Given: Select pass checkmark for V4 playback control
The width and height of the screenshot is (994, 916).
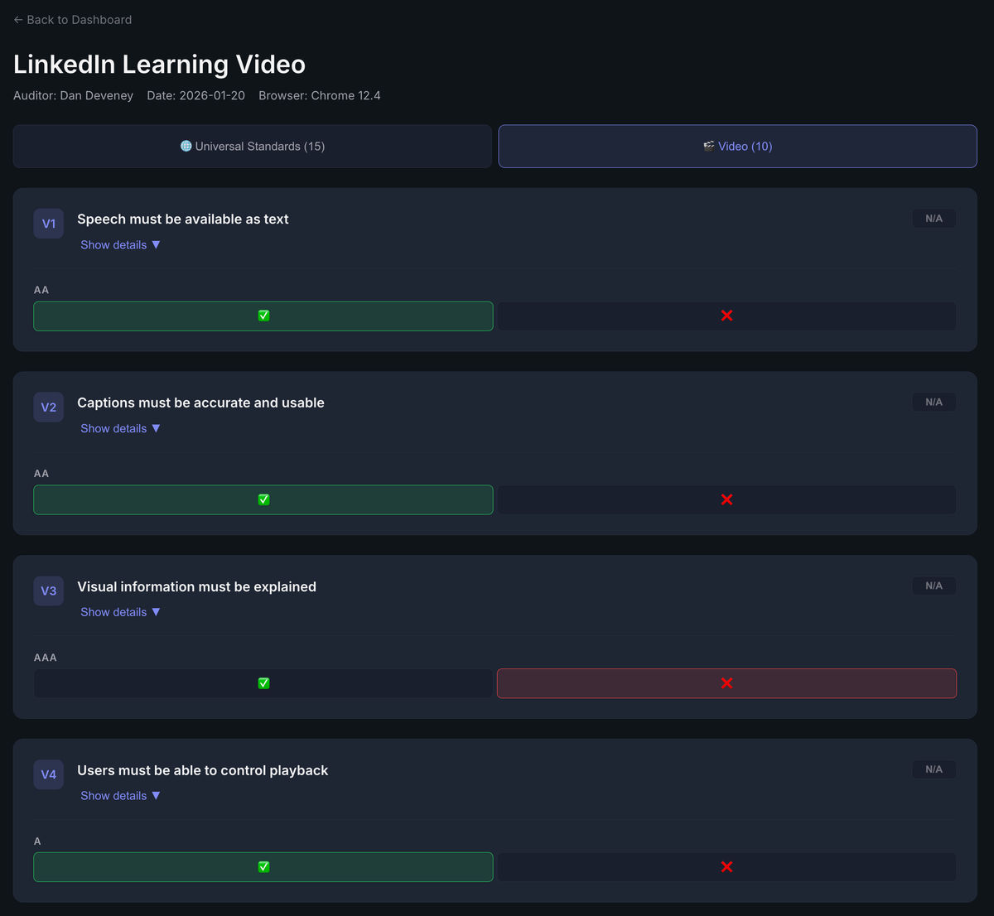Looking at the screenshot, I should (263, 868).
